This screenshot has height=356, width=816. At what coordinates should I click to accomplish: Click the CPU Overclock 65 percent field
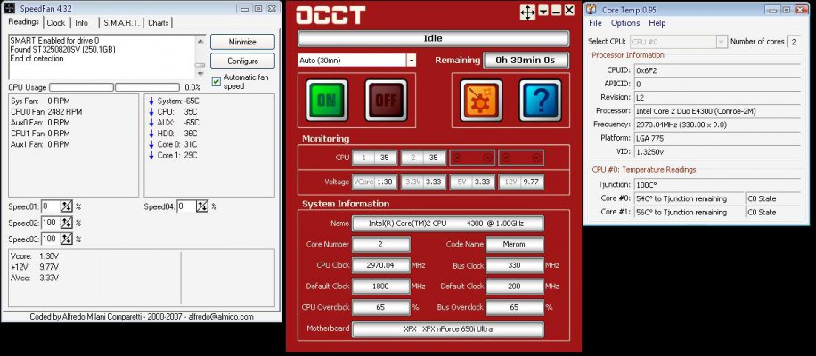point(381,307)
